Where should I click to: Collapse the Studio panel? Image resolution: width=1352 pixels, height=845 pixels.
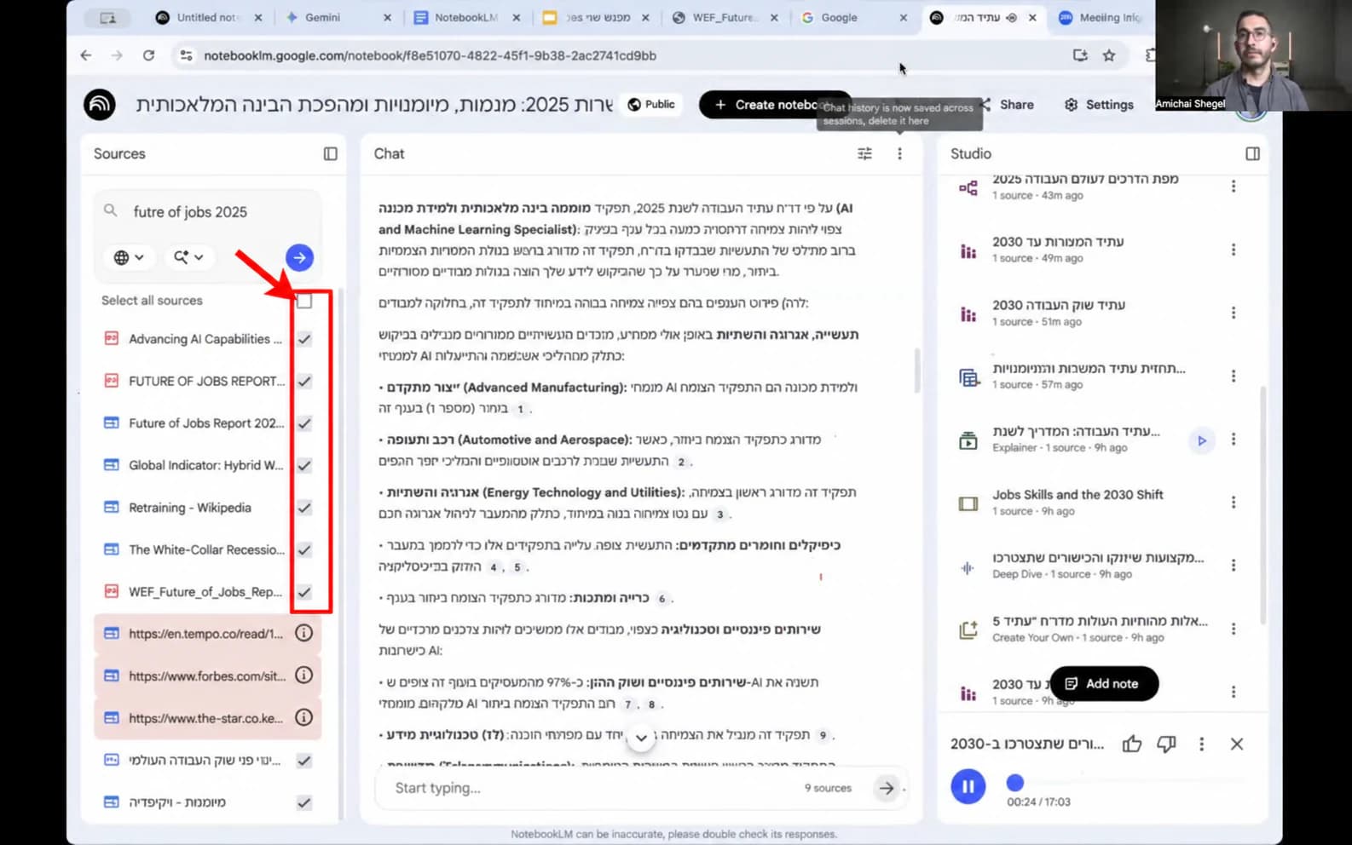point(1252,154)
